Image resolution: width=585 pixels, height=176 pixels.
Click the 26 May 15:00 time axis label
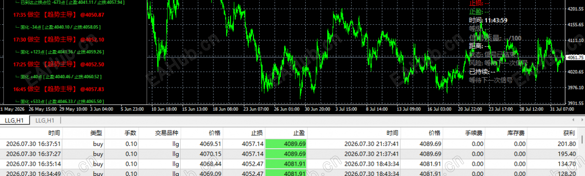coord(42,109)
